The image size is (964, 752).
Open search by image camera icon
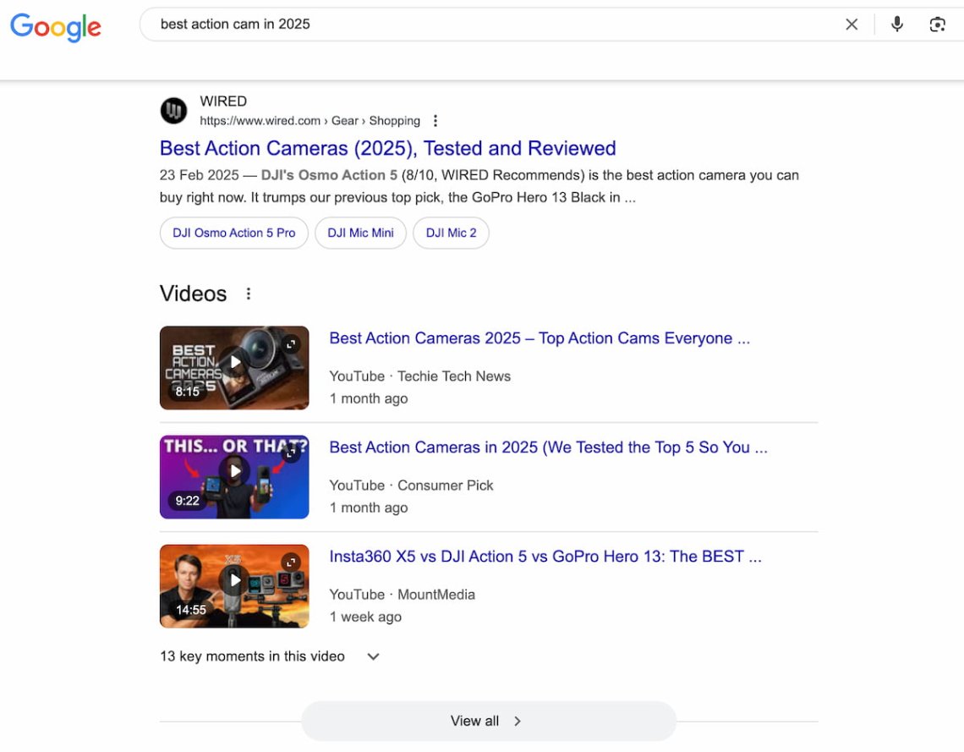click(x=937, y=24)
